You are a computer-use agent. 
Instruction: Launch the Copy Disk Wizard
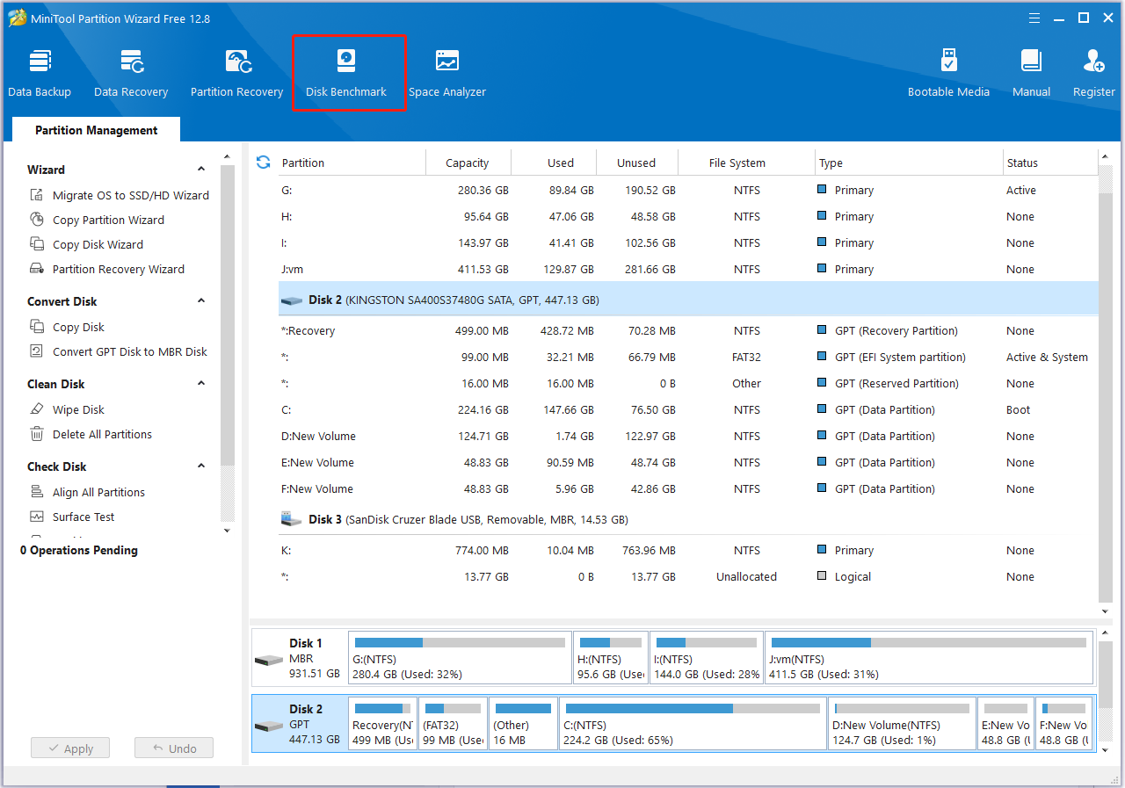pos(86,244)
